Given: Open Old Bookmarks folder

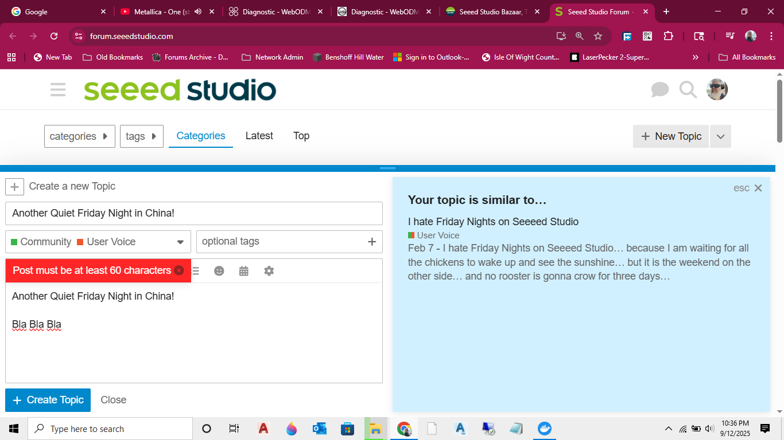Looking at the screenshot, I should 113,57.
